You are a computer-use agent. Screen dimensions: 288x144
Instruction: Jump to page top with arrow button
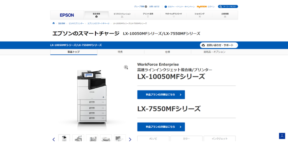pyautogui.click(x=282, y=136)
